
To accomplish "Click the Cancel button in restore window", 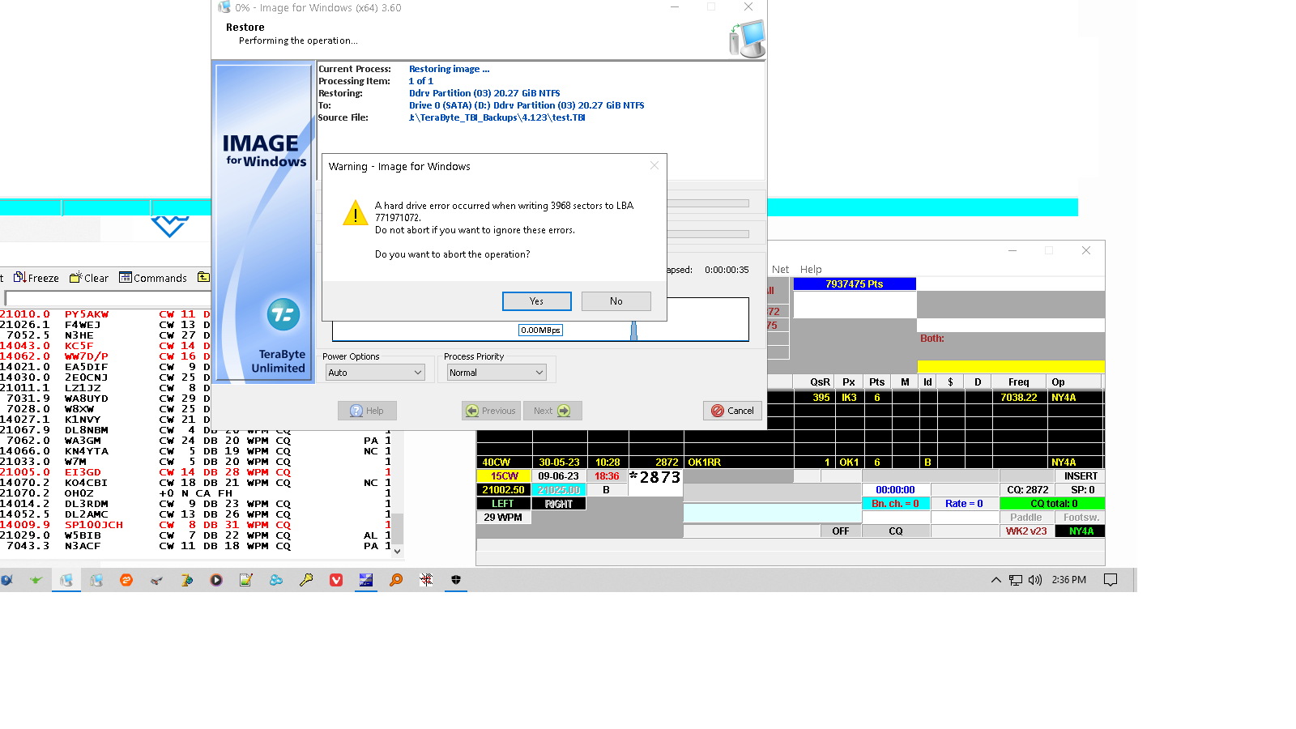I will (x=732, y=411).
